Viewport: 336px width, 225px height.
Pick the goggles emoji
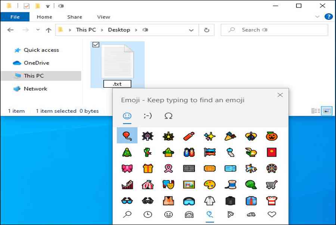pos(189,201)
